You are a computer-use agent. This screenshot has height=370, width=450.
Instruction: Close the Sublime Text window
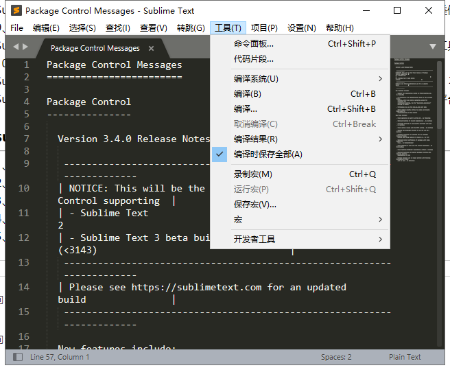tap(429, 10)
